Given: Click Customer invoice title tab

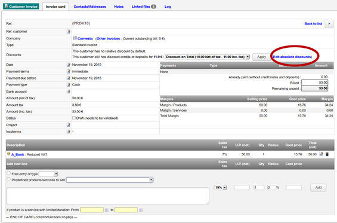Looking at the screenshot, I should (21, 7).
